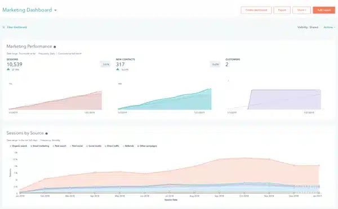Click the Sessions by Source report title
The image size is (338, 209).
[25, 133]
